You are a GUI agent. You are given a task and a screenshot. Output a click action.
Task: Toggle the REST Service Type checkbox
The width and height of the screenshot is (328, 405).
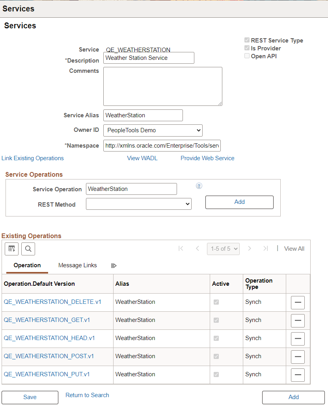tap(247, 40)
